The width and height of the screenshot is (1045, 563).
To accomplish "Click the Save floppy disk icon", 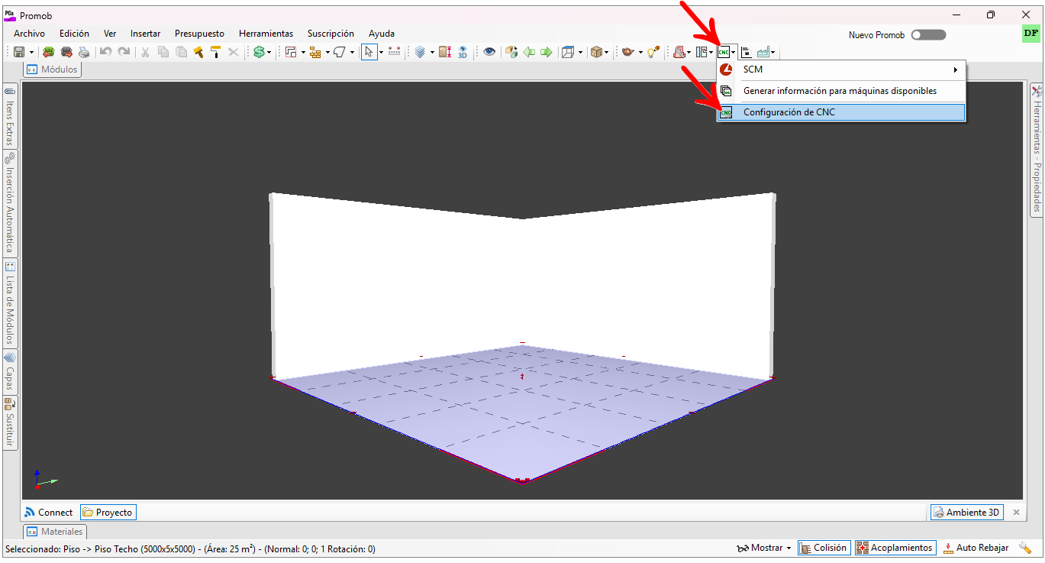I will click(x=19, y=52).
